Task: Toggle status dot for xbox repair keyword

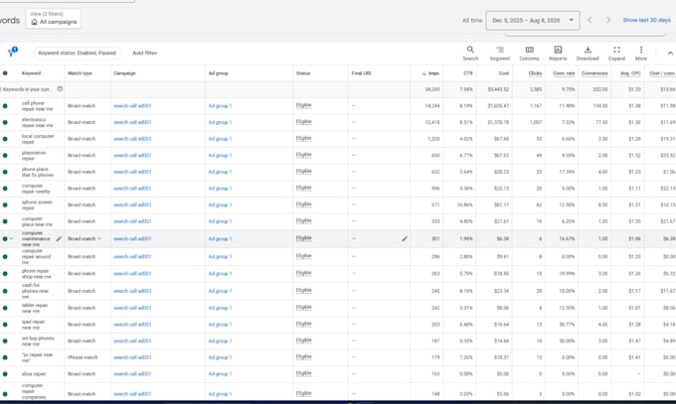Action: [5, 374]
